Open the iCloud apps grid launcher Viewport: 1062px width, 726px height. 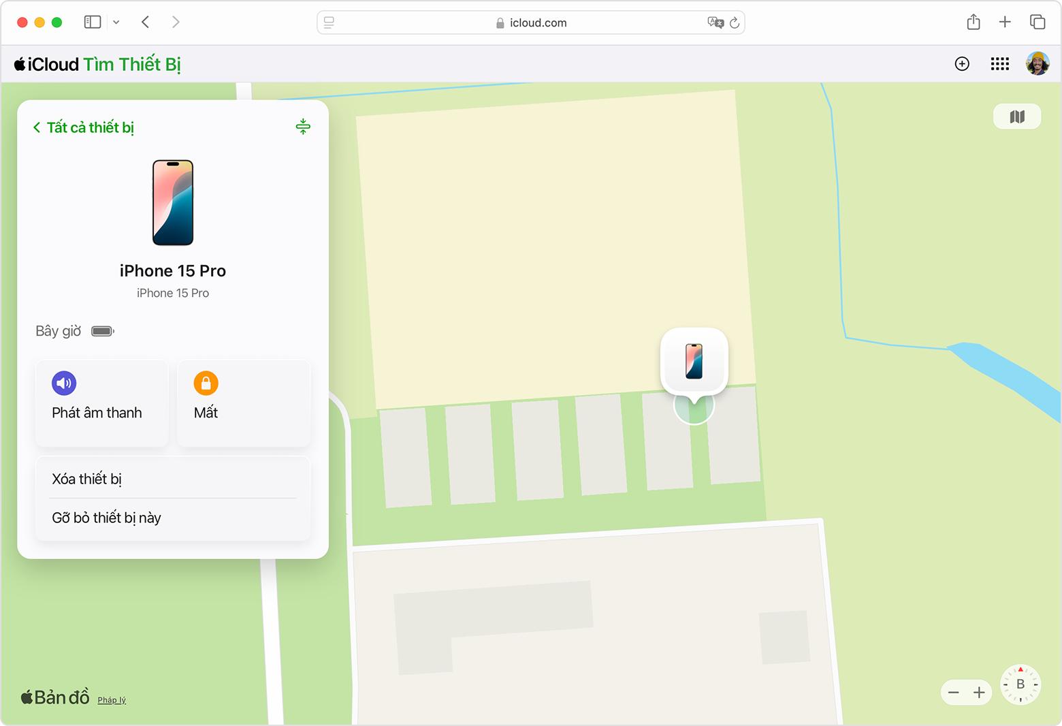999,64
